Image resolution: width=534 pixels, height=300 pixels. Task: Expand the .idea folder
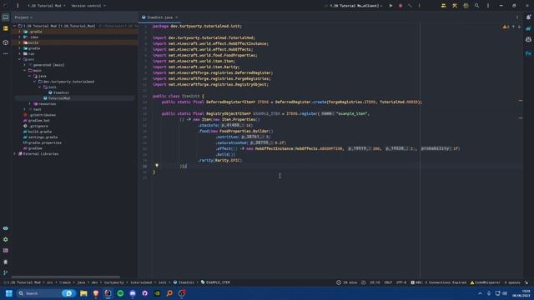click(20, 37)
